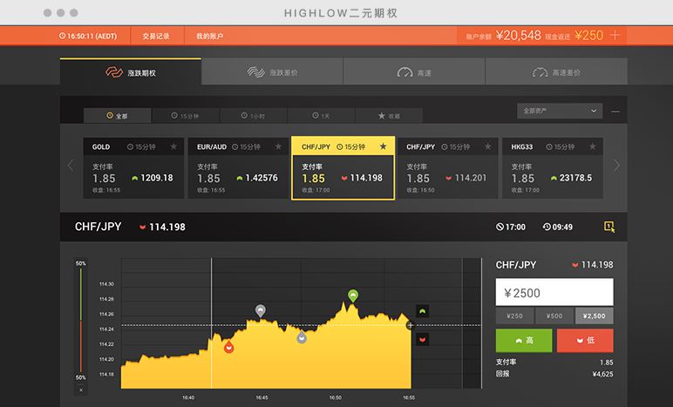Viewport: 673px width, 407px height.
Task: Click the red down arrow beside chart
Action: click(422, 339)
